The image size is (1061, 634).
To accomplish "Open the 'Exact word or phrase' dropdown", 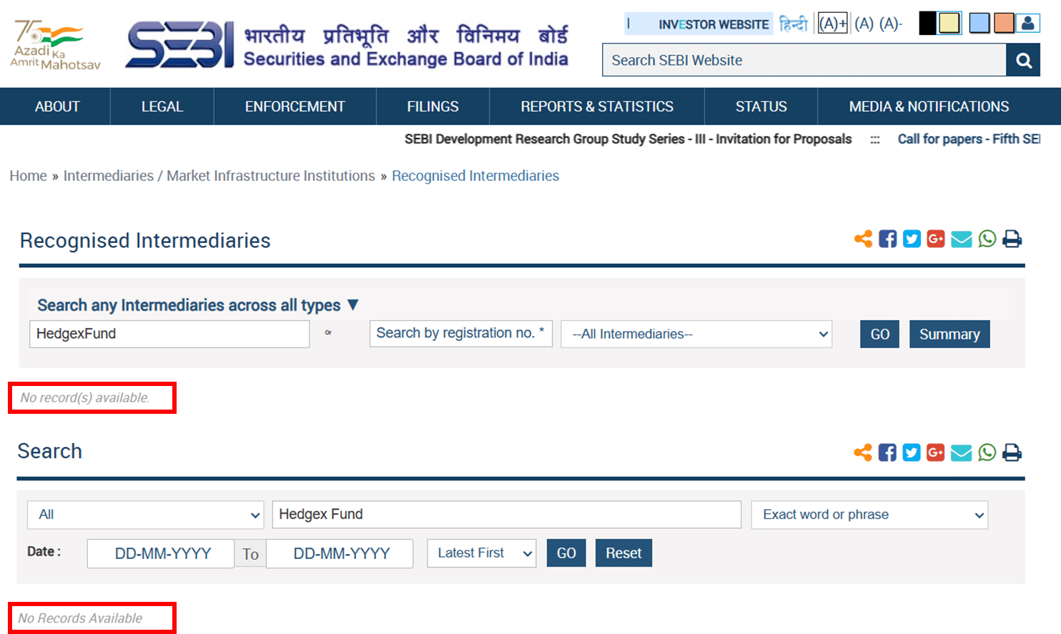I will pyautogui.click(x=869, y=515).
